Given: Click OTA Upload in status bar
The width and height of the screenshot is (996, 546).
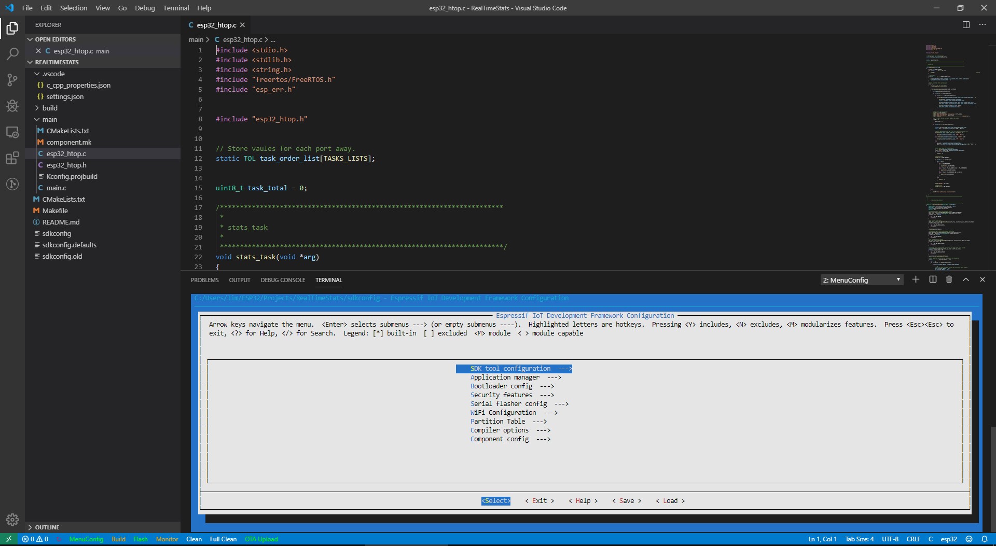Looking at the screenshot, I should tap(261, 539).
